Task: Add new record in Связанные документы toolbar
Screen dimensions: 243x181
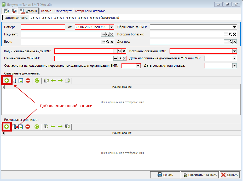Action: [x=7, y=80]
